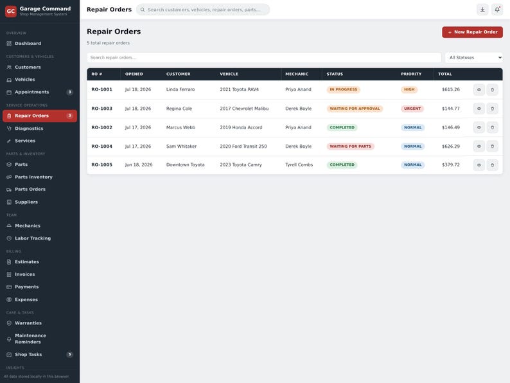View details of RO-1004 via eye icon
The height and width of the screenshot is (383, 510).
(x=479, y=147)
